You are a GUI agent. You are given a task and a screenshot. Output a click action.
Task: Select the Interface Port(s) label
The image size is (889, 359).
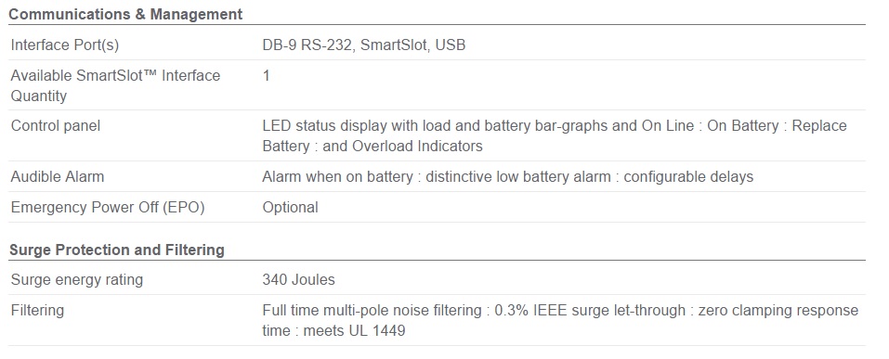click(x=65, y=45)
